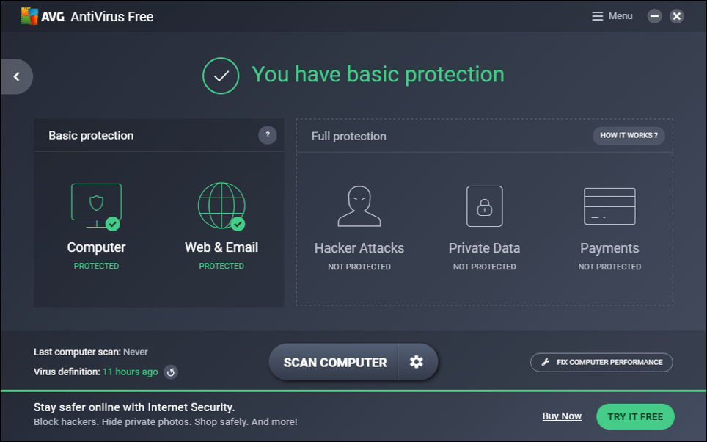Run FIX COMPUTER PERFORMANCE
Viewport: 707px width, 442px height.
[601, 362]
